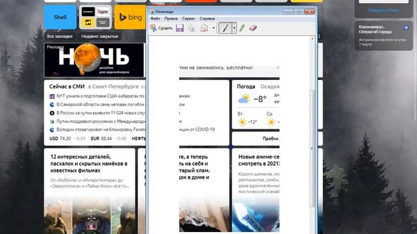Open the Справка menu

point(207,19)
